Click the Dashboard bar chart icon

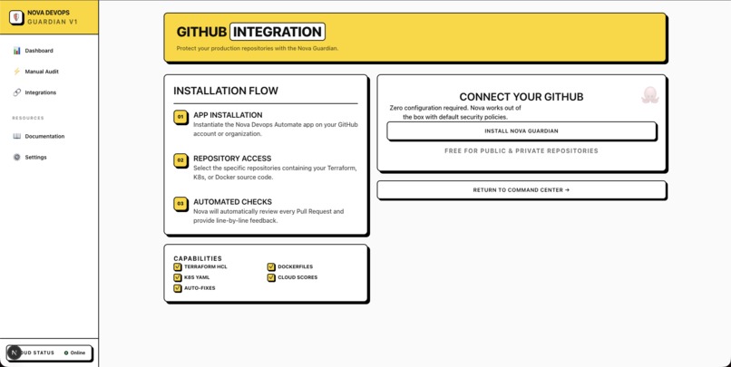coord(17,51)
